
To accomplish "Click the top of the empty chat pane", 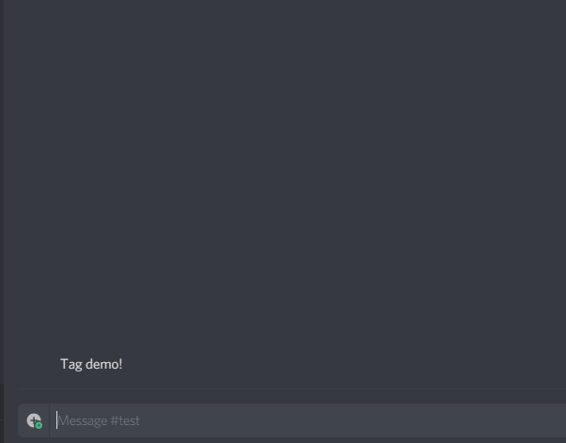I will pos(285,14).
